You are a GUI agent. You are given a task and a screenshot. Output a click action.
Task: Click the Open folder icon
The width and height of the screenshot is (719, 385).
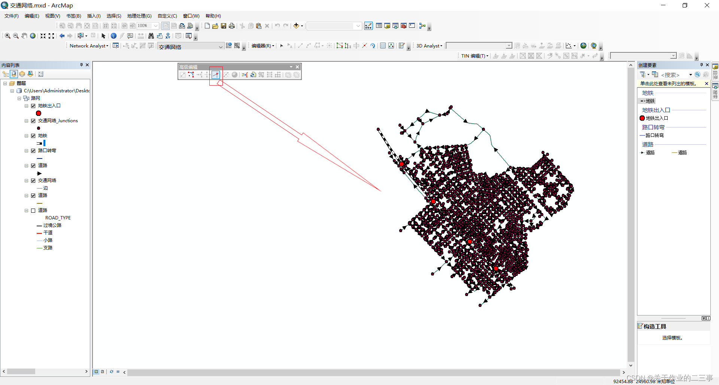[215, 26]
